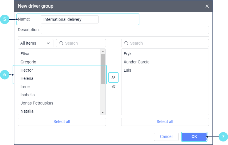Select Jonas Petrauskas in the list
The height and width of the screenshot is (145, 228).
click(37, 103)
